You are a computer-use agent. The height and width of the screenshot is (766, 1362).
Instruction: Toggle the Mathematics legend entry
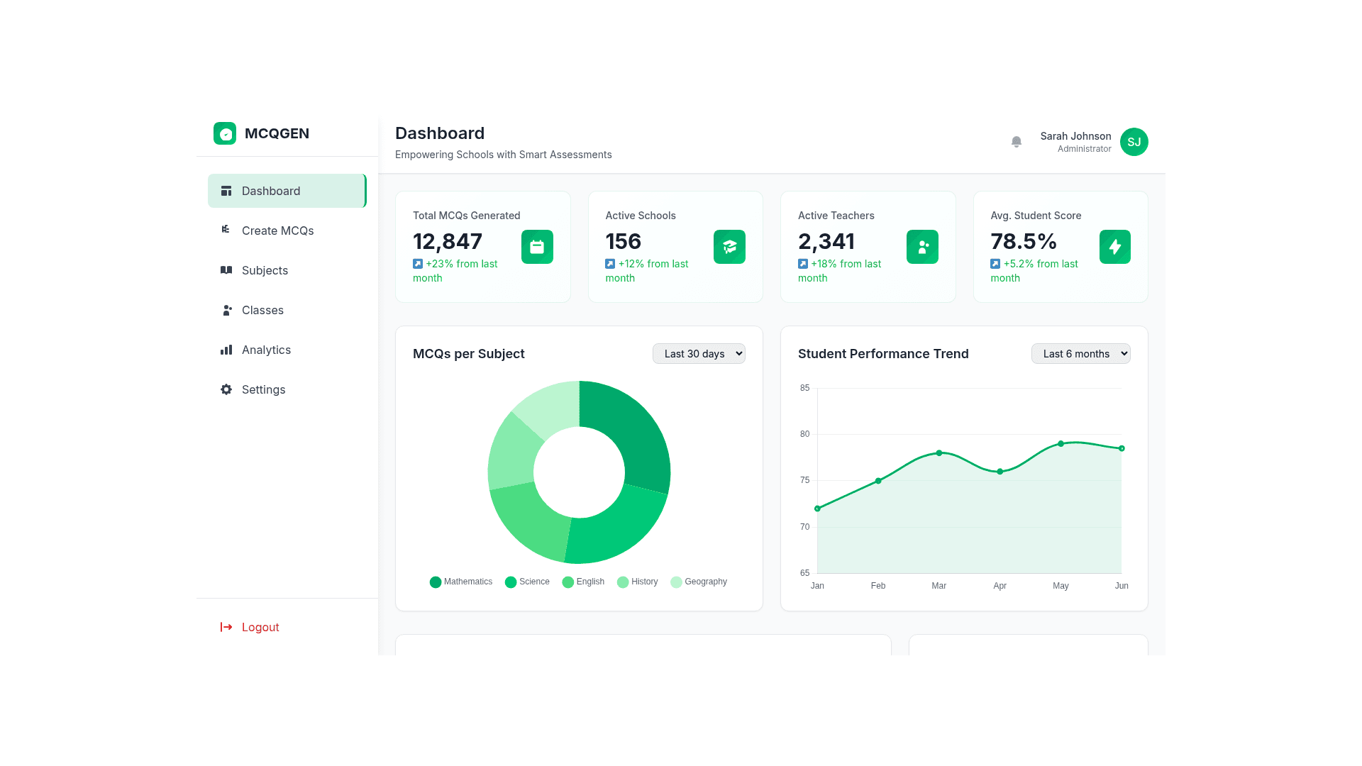click(460, 582)
